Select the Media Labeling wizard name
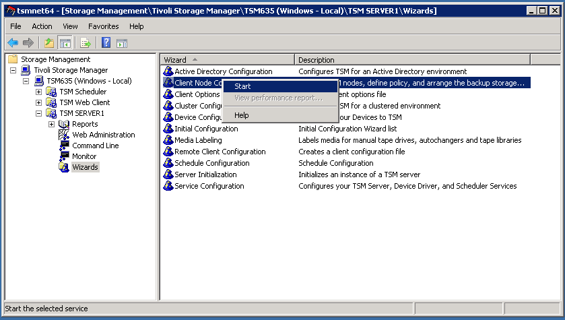 [198, 140]
